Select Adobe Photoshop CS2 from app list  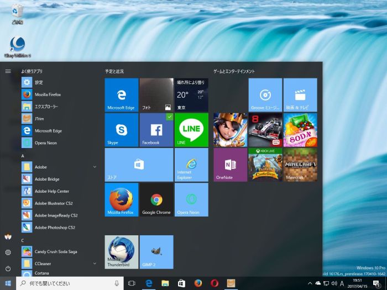point(55,228)
